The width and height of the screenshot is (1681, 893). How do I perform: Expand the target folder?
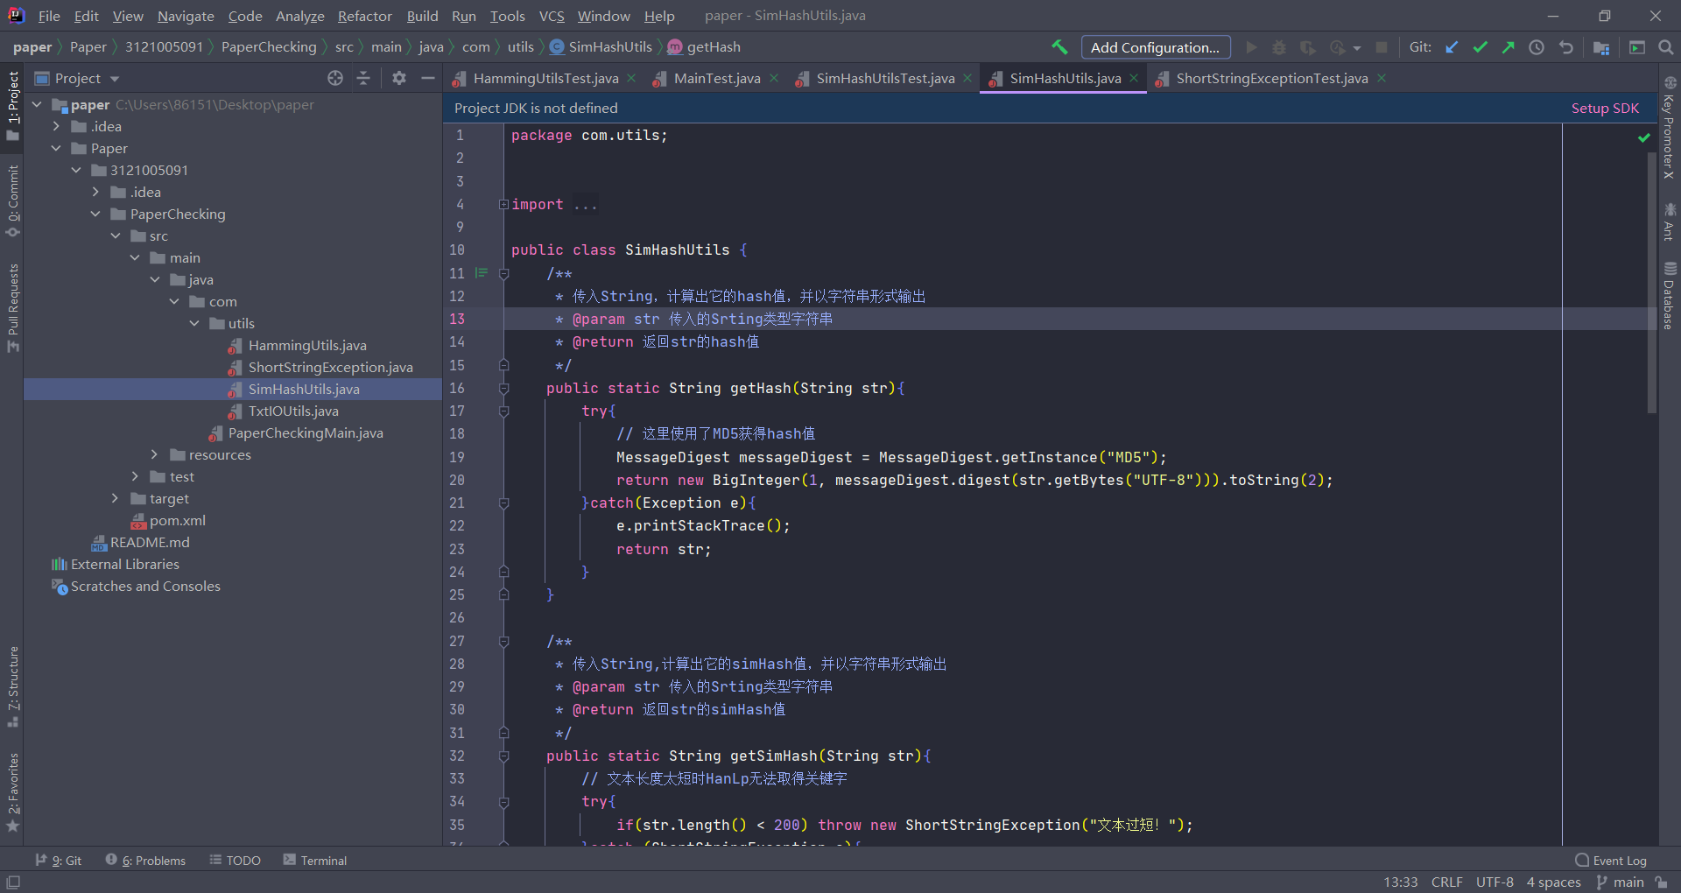pyautogui.click(x=116, y=498)
